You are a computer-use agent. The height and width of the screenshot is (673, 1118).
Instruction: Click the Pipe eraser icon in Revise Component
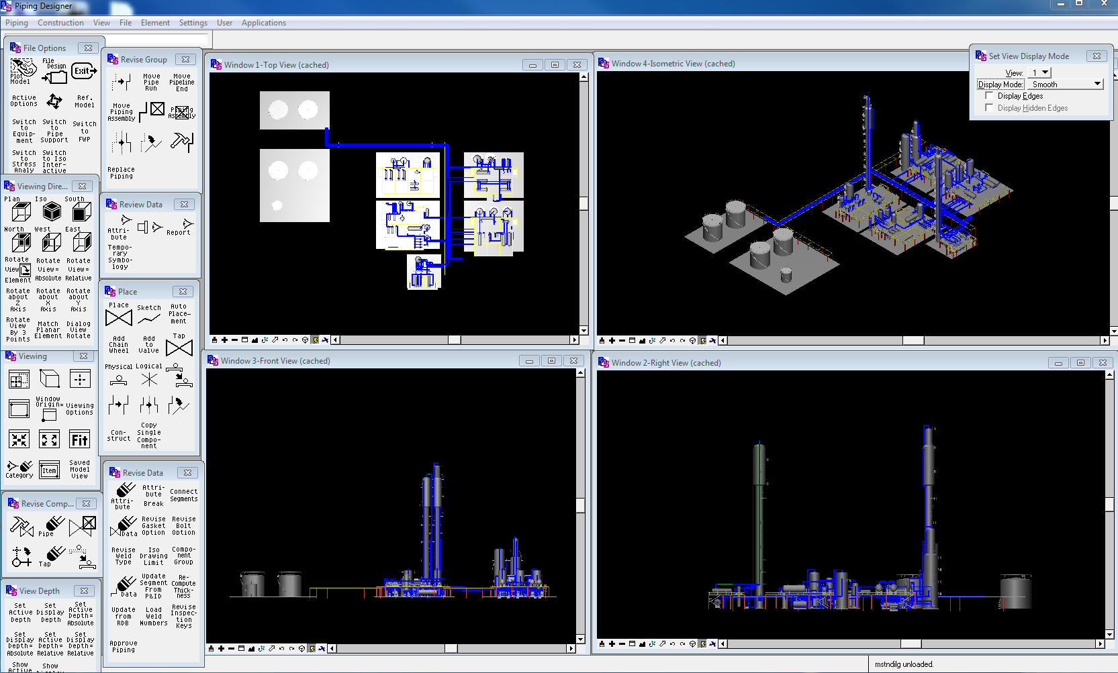pos(52,526)
